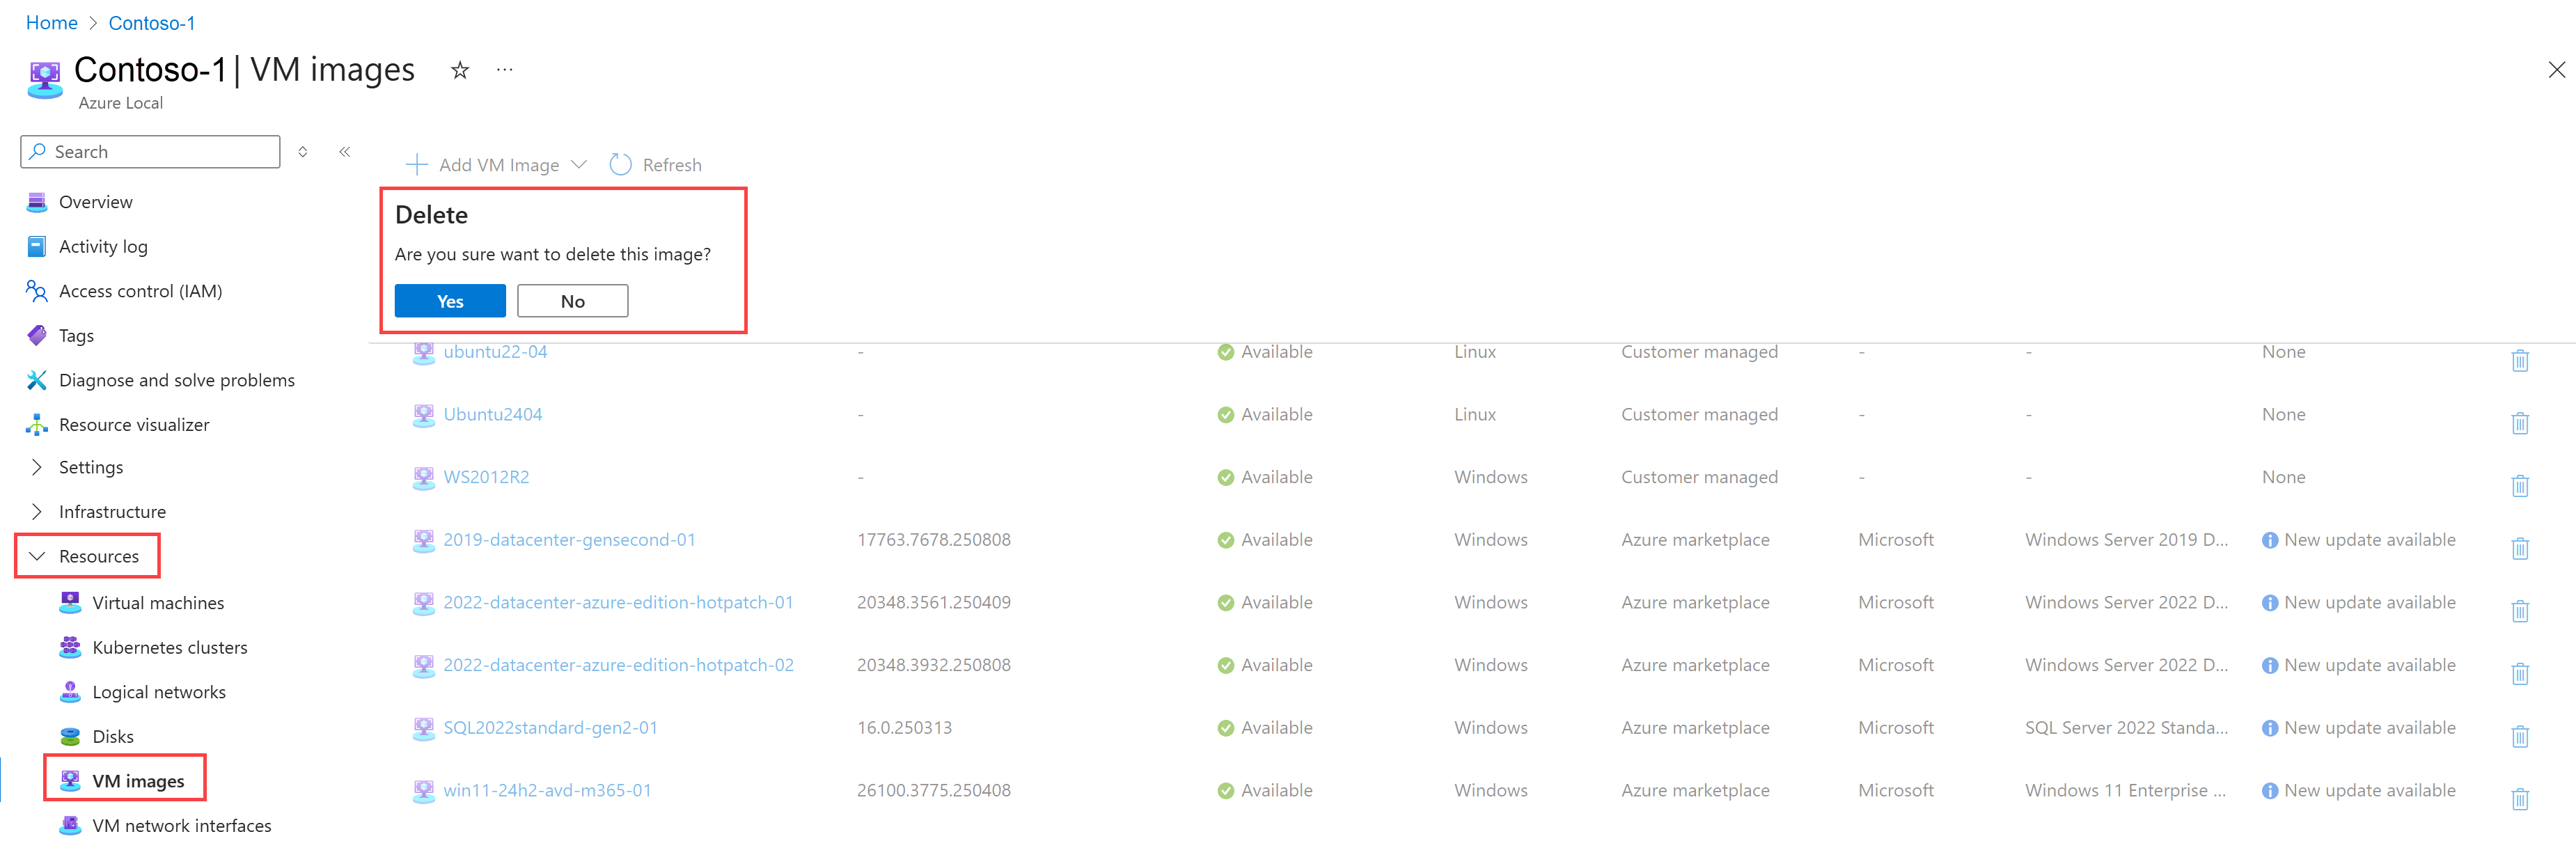Click the Tags icon in sidebar

(x=37, y=335)
